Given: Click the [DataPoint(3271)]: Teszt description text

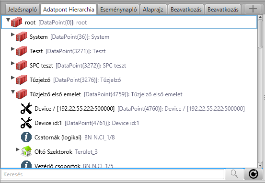Looking at the screenshot, I should click(76, 51).
